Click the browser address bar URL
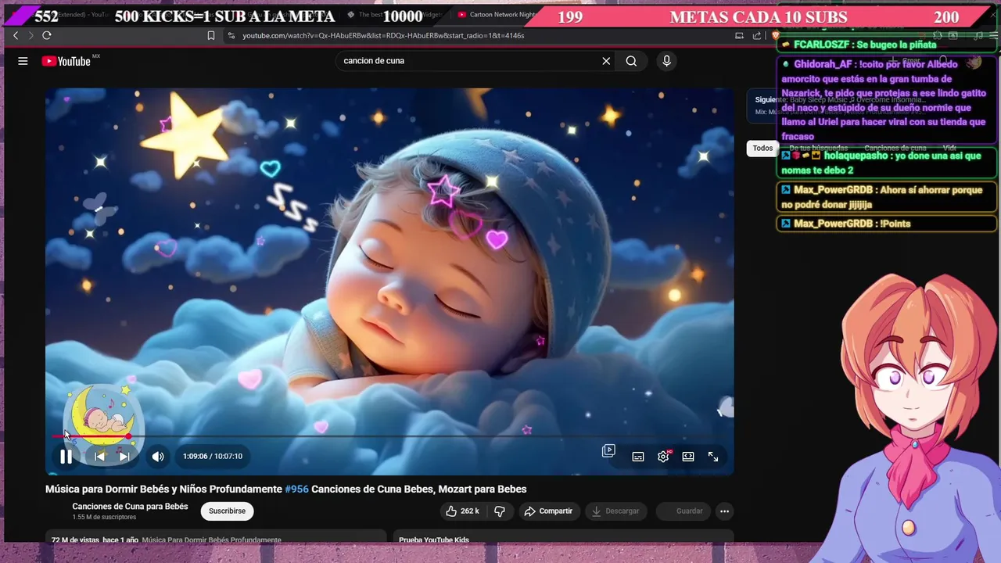Screen dimensions: 1001x563 tap(383, 35)
